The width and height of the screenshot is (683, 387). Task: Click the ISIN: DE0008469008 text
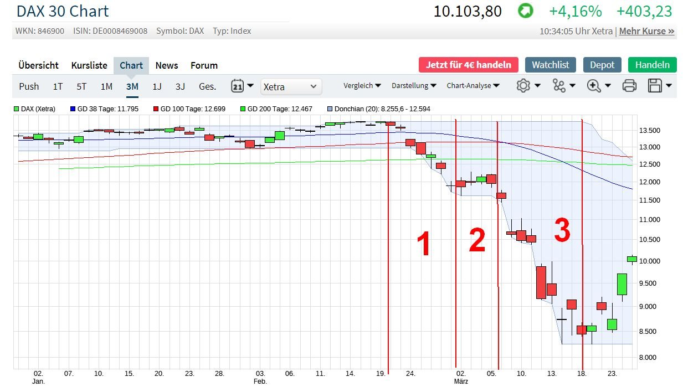point(110,31)
